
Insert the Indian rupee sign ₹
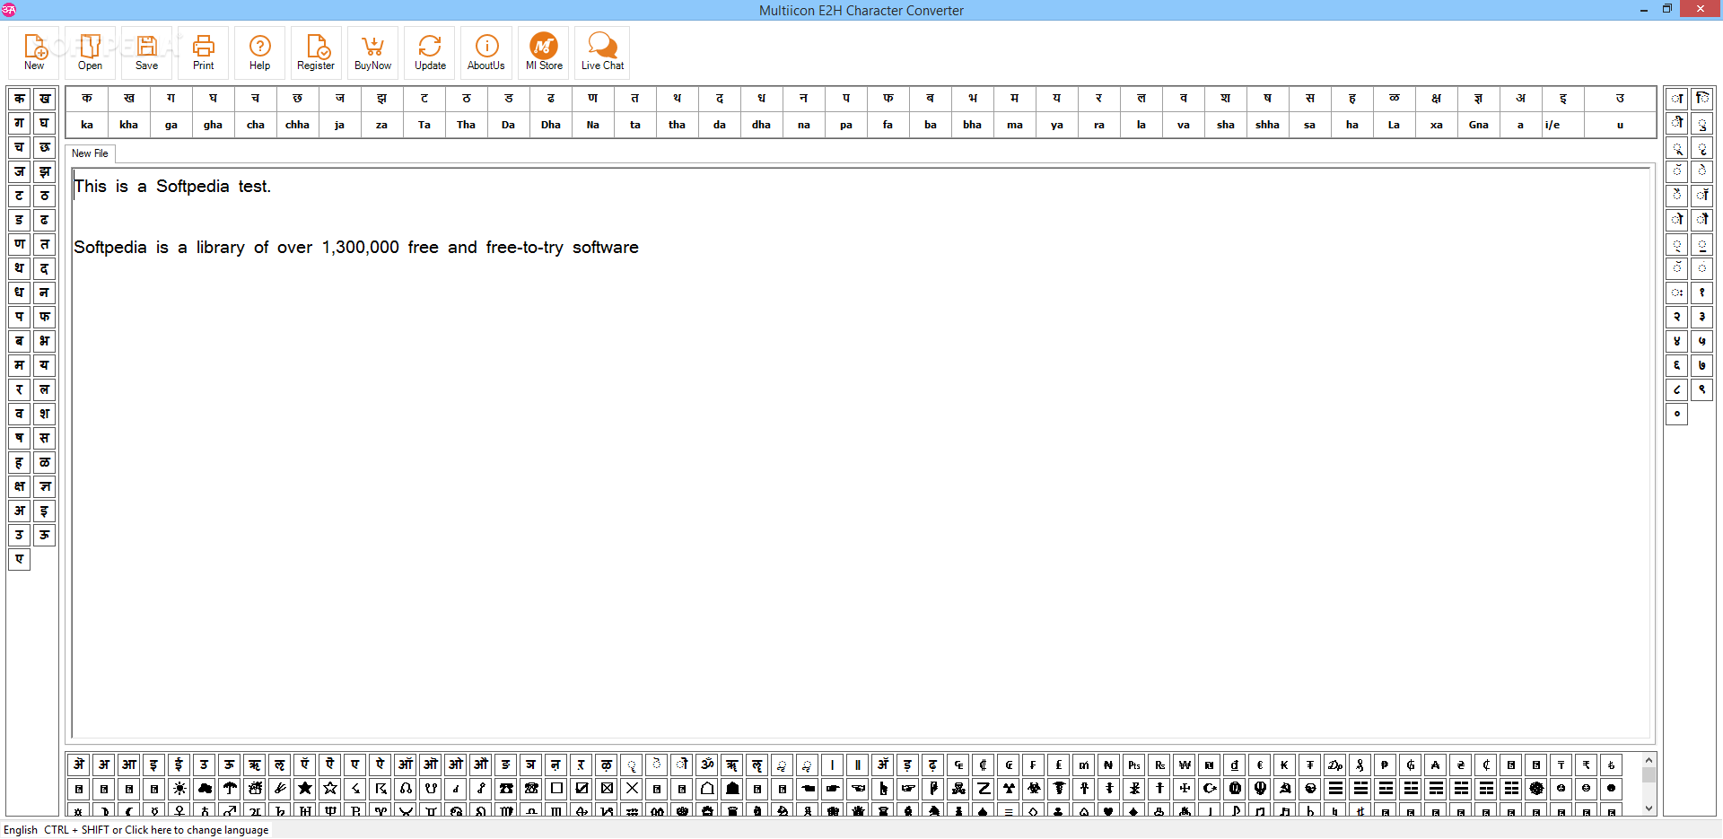pos(1587,765)
